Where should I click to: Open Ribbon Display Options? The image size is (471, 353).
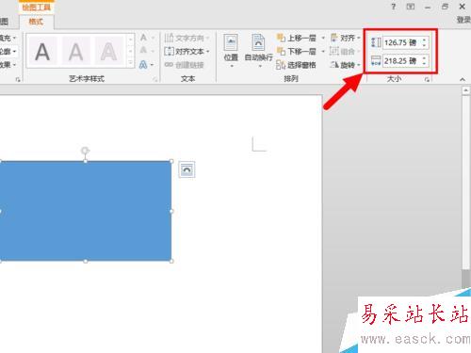point(411,7)
